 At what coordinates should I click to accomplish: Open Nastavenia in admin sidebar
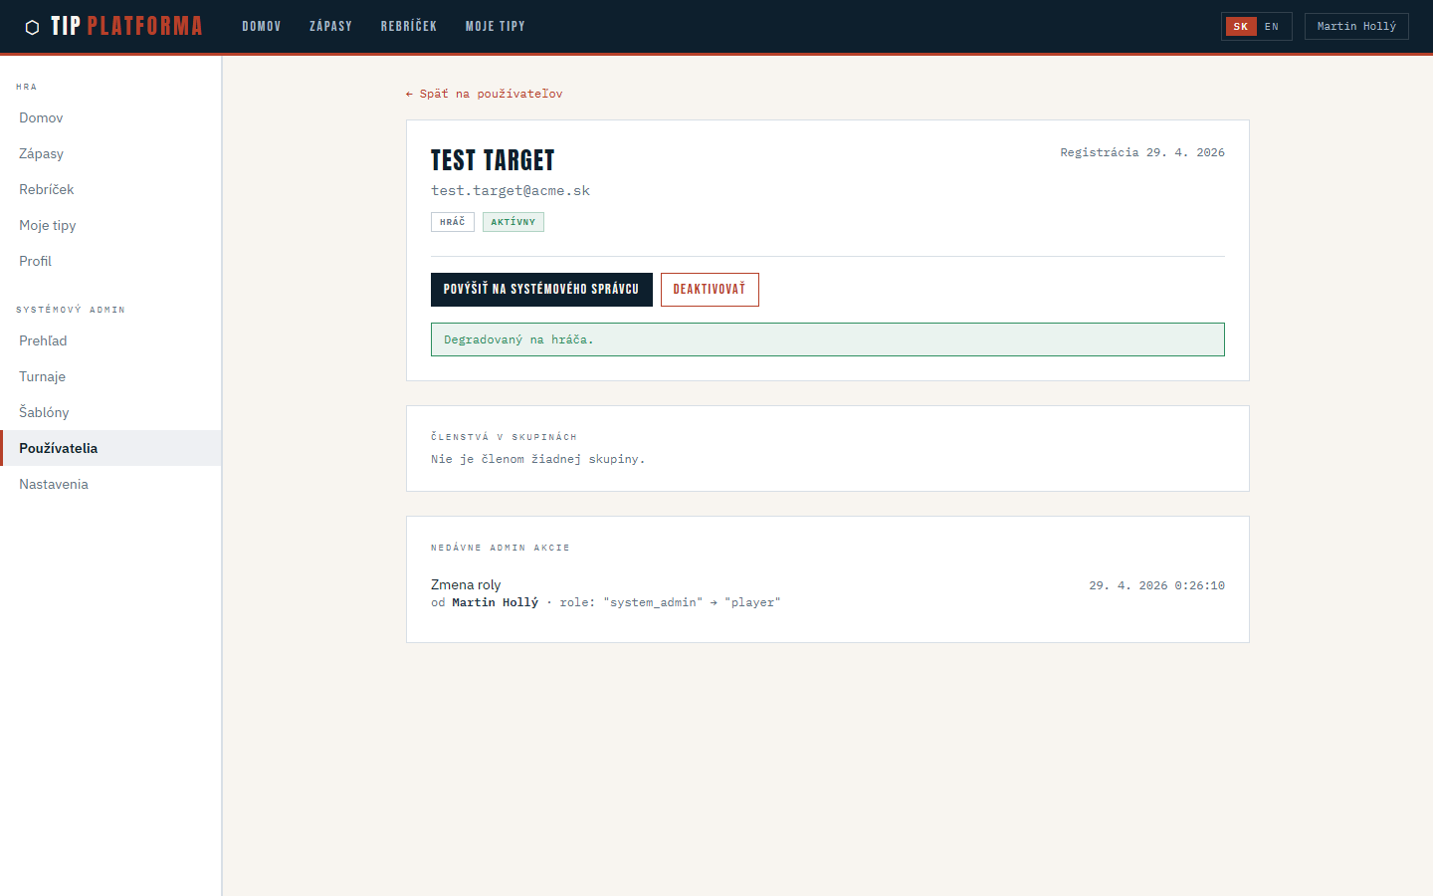click(54, 484)
